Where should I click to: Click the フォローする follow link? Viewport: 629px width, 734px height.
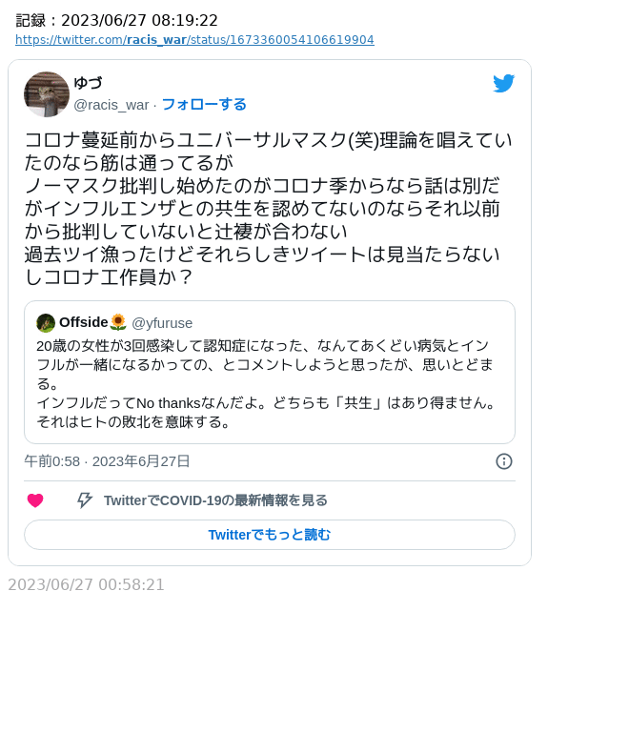[204, 105]
